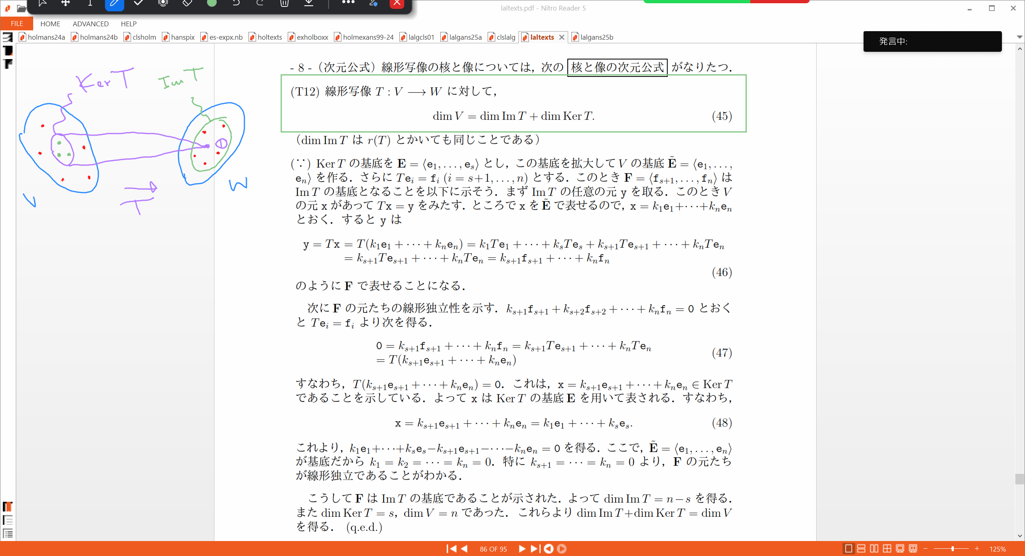This screenshot has width=1025, height=556.
Task: Go to the previous page
Action: [465, 549]
